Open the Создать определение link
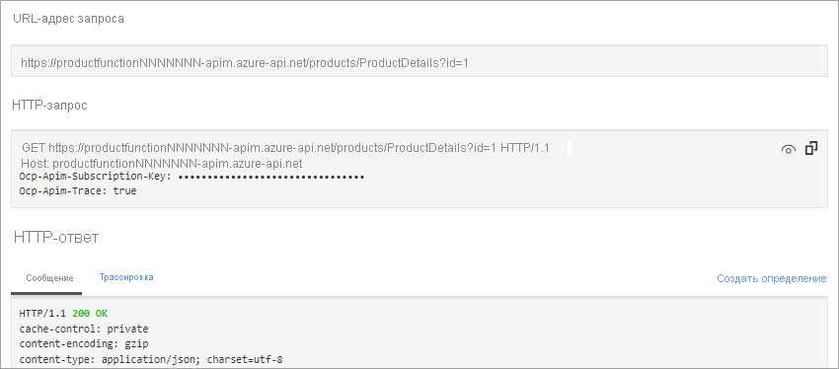The height and width of the screenshot is (369, 839). (x=772, y=278)
